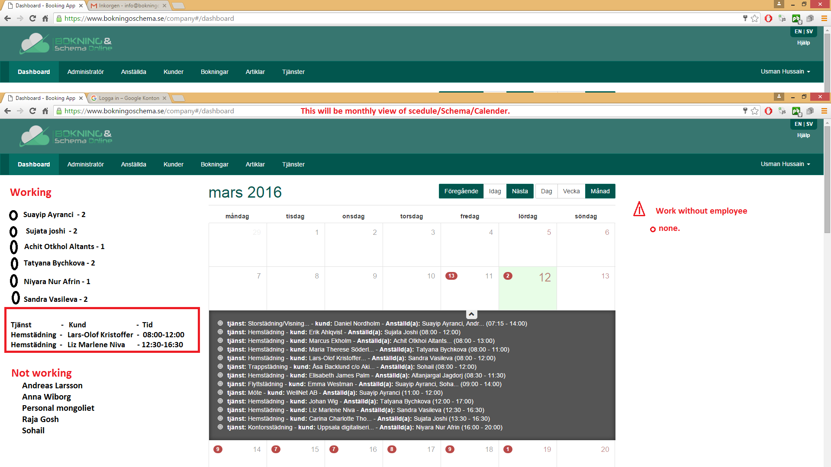This screenshot has height=467, width=831.
Task: Click the red 13 badge on Friday 11
Action: tap(451, 276)
